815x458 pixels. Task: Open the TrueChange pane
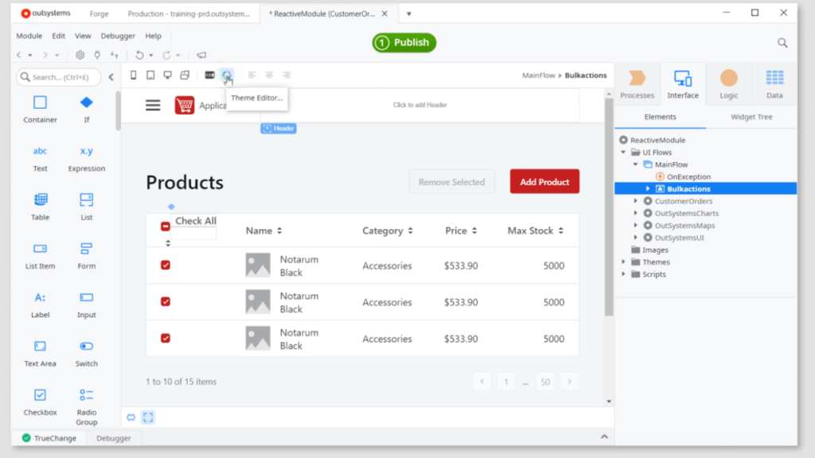click(49, 438)
